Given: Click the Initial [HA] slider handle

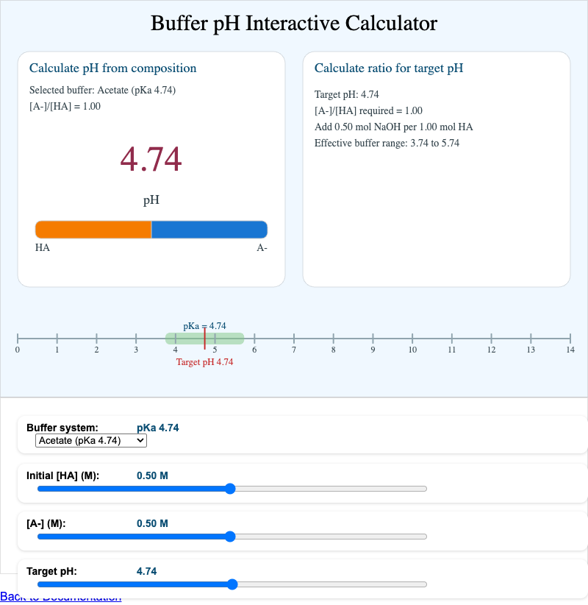Looking at the screenshot, I should (231, 488).
